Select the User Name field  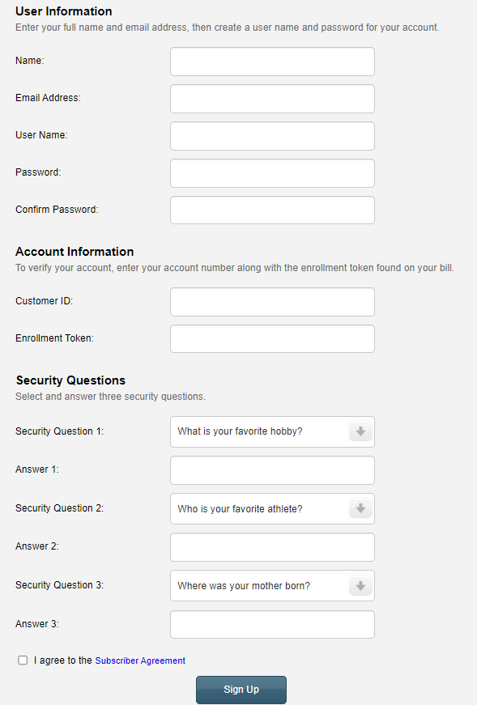[x=271, y=136]
